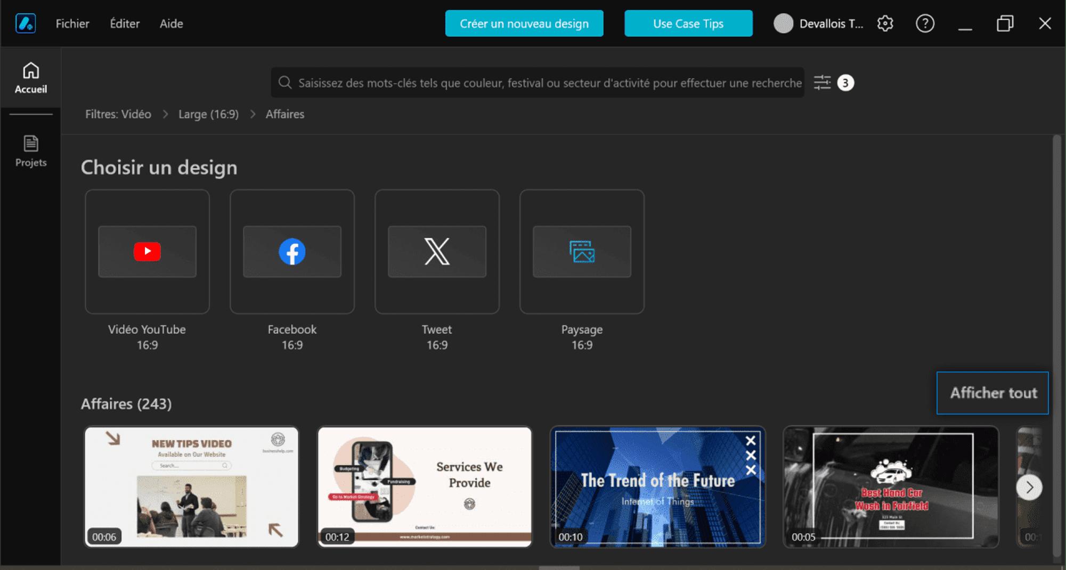Select the Affaires breadcrumb

(285, 114)
